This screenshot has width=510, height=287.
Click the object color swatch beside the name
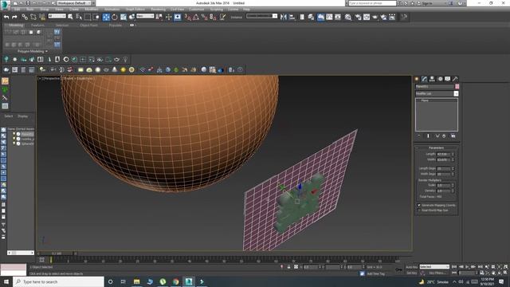[x=457, y=87]
